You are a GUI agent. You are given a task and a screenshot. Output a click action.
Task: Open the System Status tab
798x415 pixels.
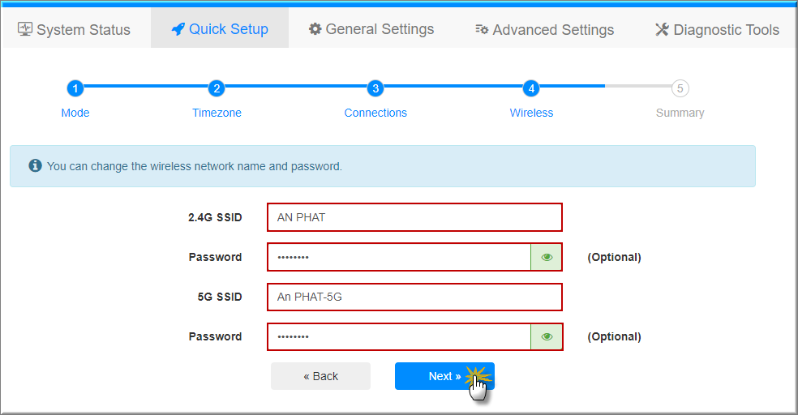(x=75, y=30)
